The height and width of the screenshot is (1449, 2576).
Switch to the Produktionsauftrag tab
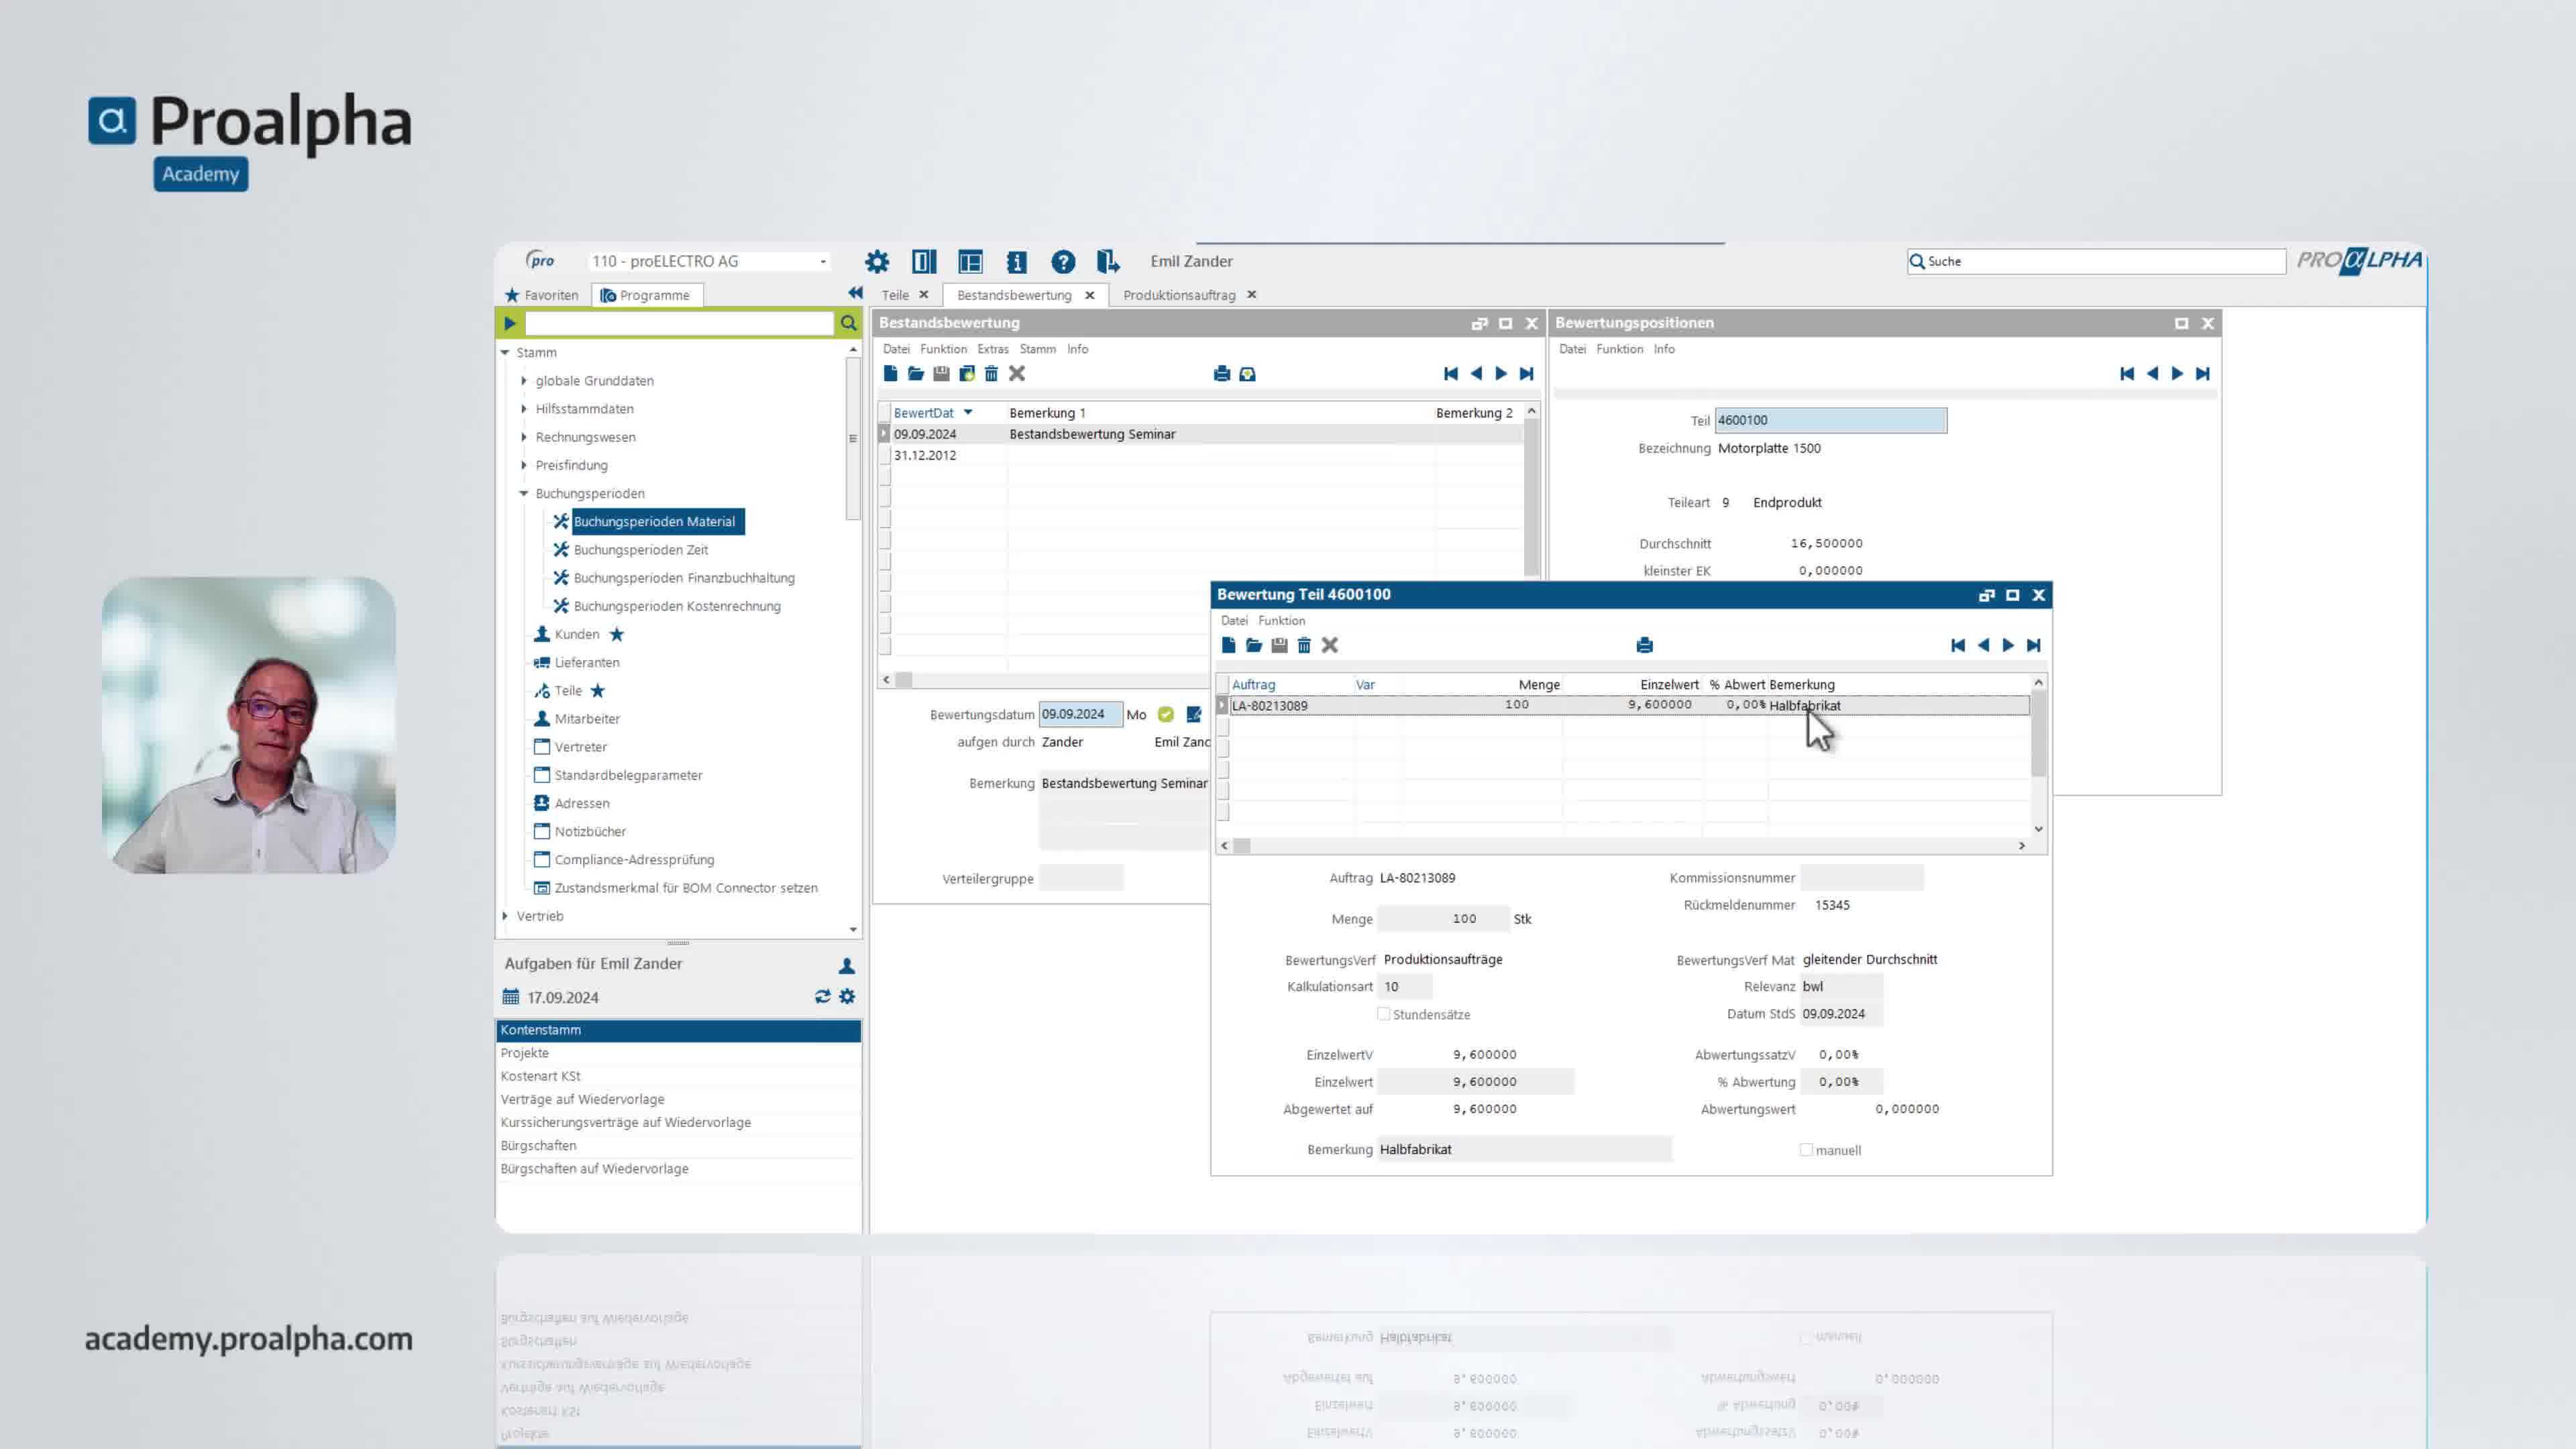pyautogui.click(x=1179, y=295)
